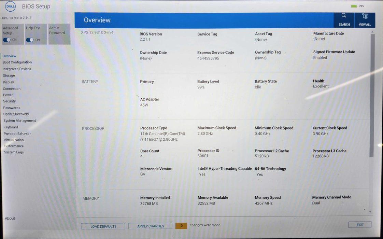Click the Signed Firmware Update Enabled value
Viewport: 383px width, 239px height.
pos(320,58)
